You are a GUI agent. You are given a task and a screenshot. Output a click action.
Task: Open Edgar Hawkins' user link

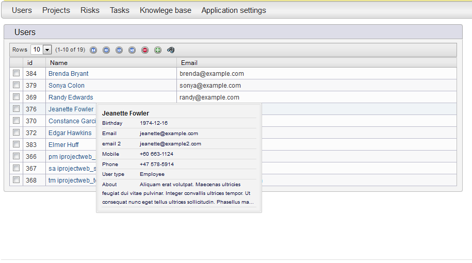point(70,133)
